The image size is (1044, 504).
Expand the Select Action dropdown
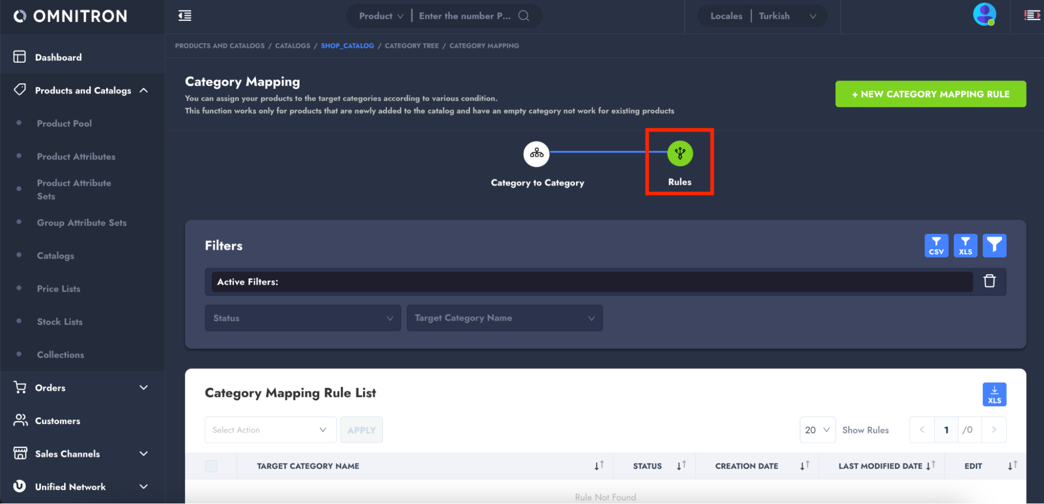[x=270, y=430]
